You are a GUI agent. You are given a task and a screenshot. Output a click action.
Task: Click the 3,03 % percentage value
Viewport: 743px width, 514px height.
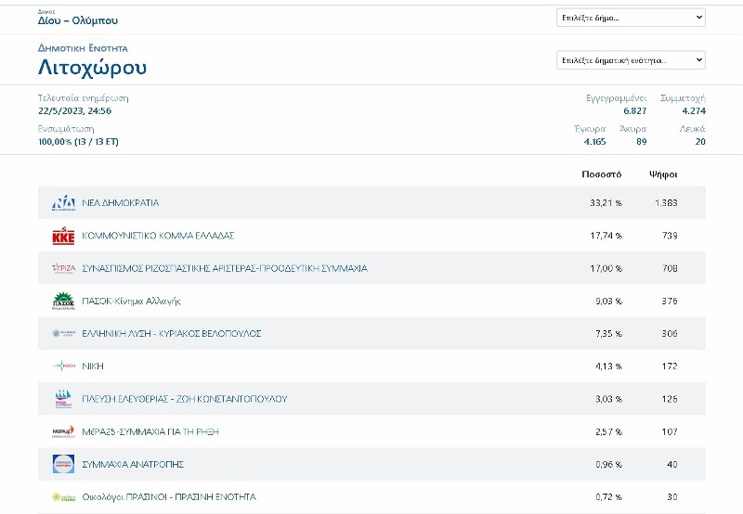click(x=608, y=399)
